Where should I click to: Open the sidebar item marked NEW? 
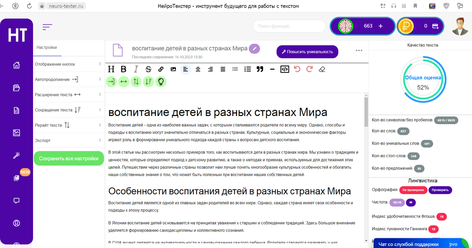pos(17,178)
